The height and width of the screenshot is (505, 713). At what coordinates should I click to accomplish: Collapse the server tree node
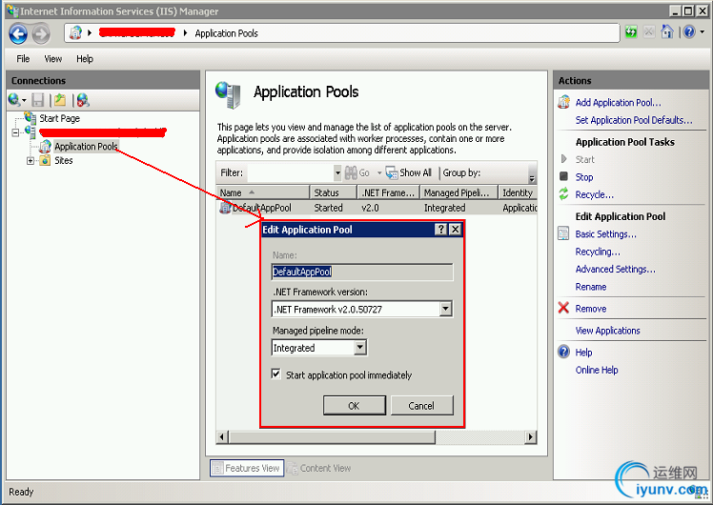16,132
